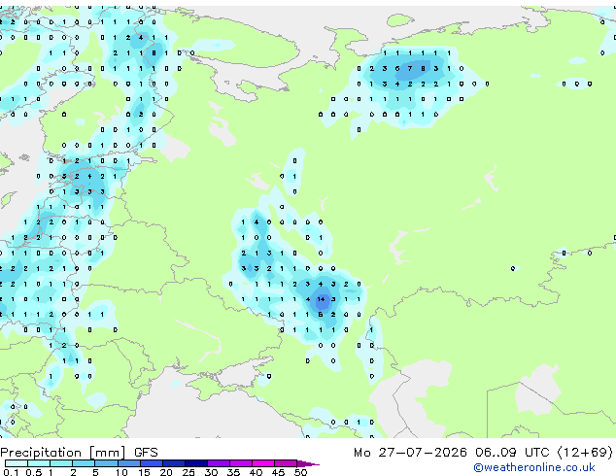616x476 pixels.
Task: Click the '14' precipitation value on map
Action: click(x=321, y=299)
